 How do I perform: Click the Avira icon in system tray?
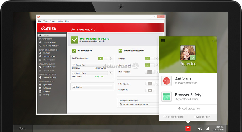(188, 128)
